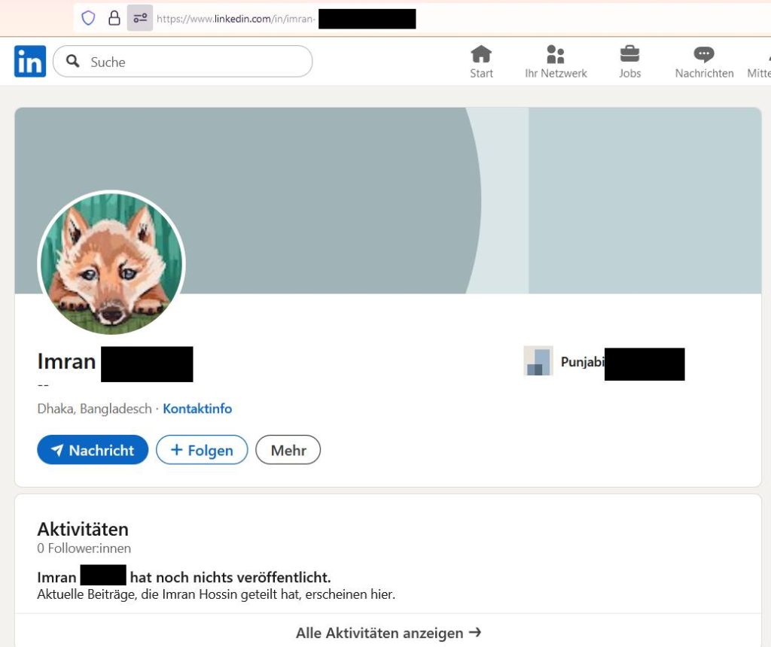
Task: Click the site security padlock icon
Action: coord(114,18)
